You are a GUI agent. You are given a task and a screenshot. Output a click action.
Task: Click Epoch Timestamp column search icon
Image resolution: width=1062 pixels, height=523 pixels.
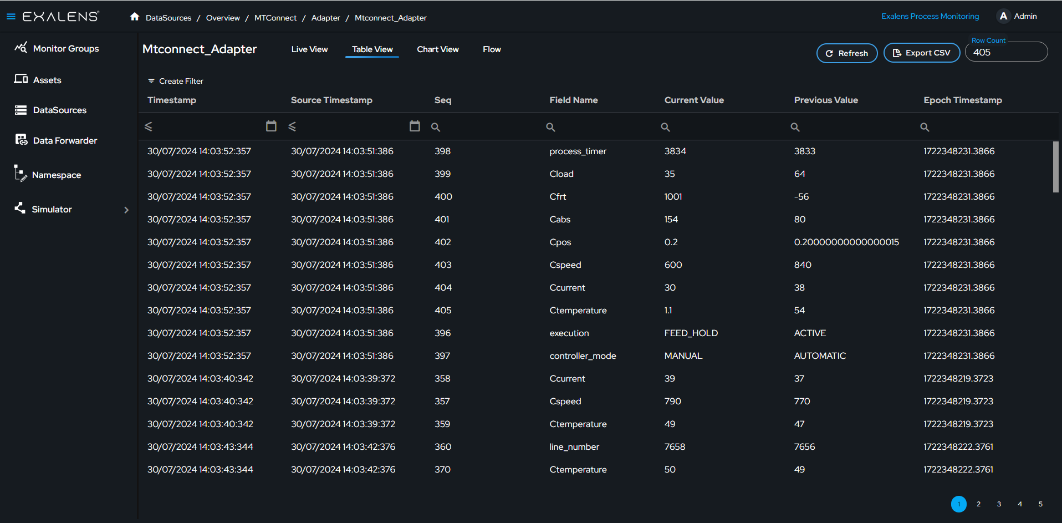(925, 127)
